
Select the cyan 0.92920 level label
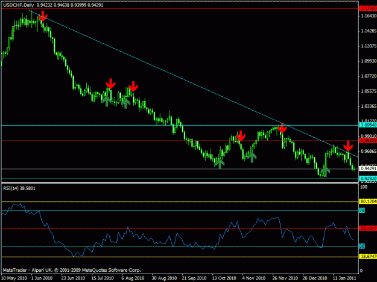coord(368,179)
